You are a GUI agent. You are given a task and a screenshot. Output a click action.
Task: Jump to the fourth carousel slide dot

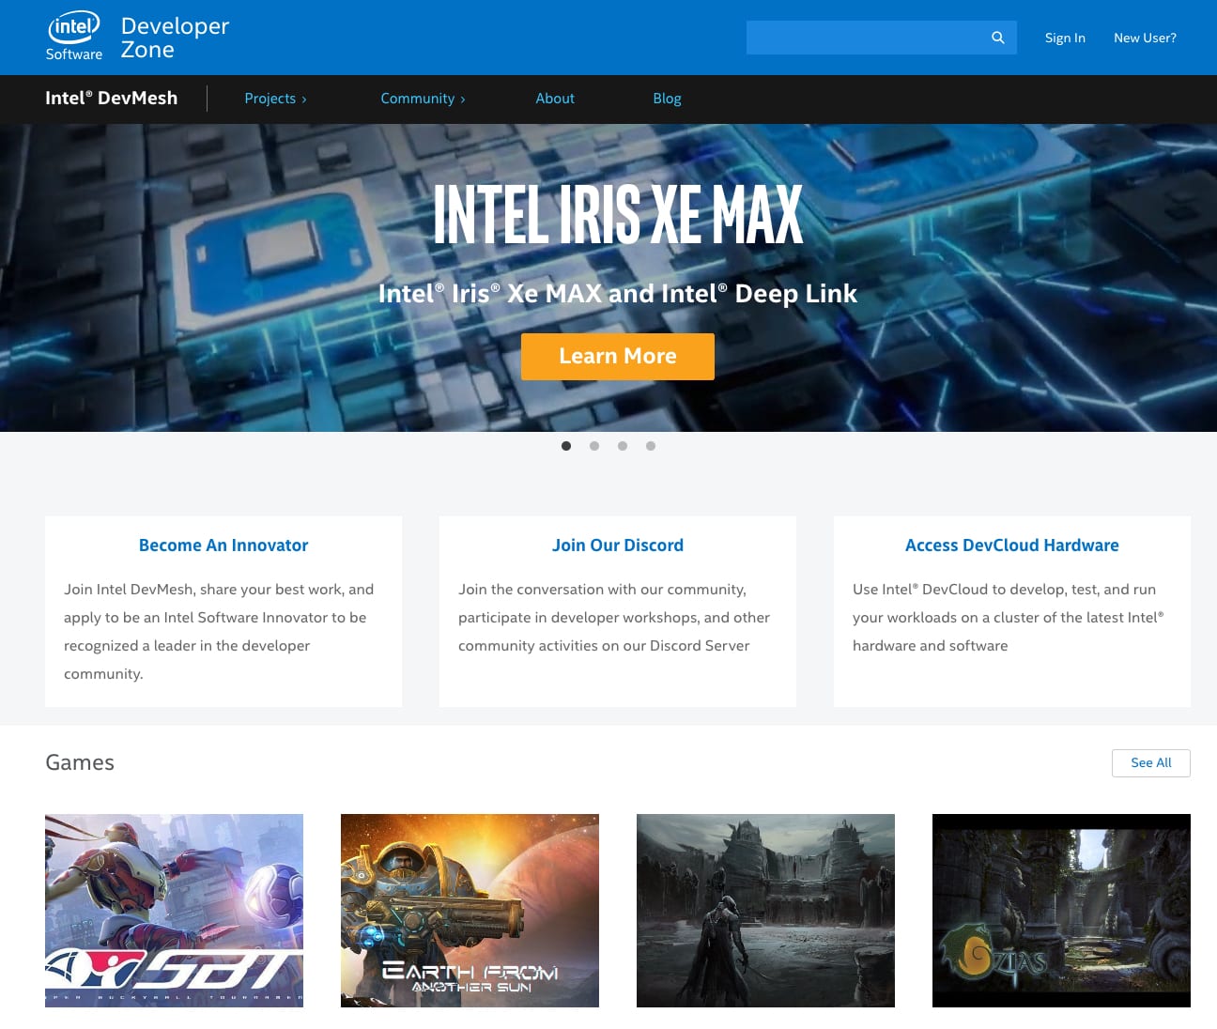651,446
